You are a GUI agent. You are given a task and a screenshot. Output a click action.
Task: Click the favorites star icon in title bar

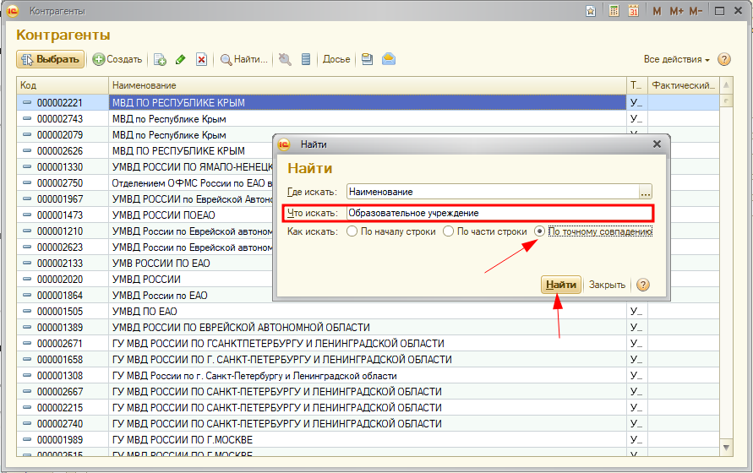pos(591,11)
